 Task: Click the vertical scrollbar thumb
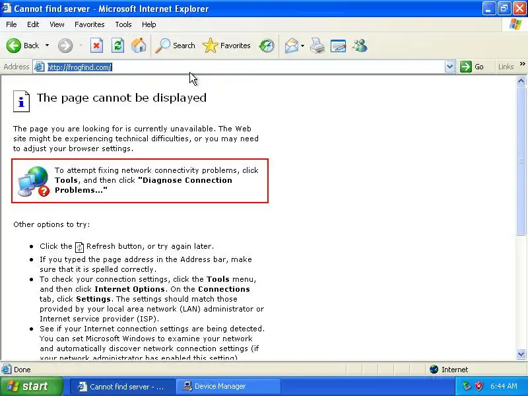(x=521, y=160)
